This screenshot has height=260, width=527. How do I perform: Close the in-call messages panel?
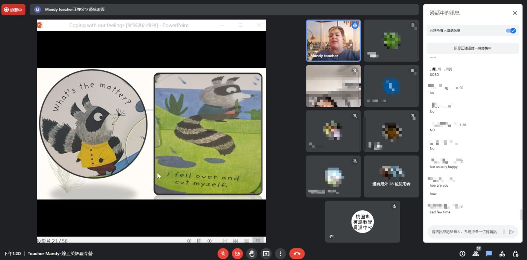point(515,13)
